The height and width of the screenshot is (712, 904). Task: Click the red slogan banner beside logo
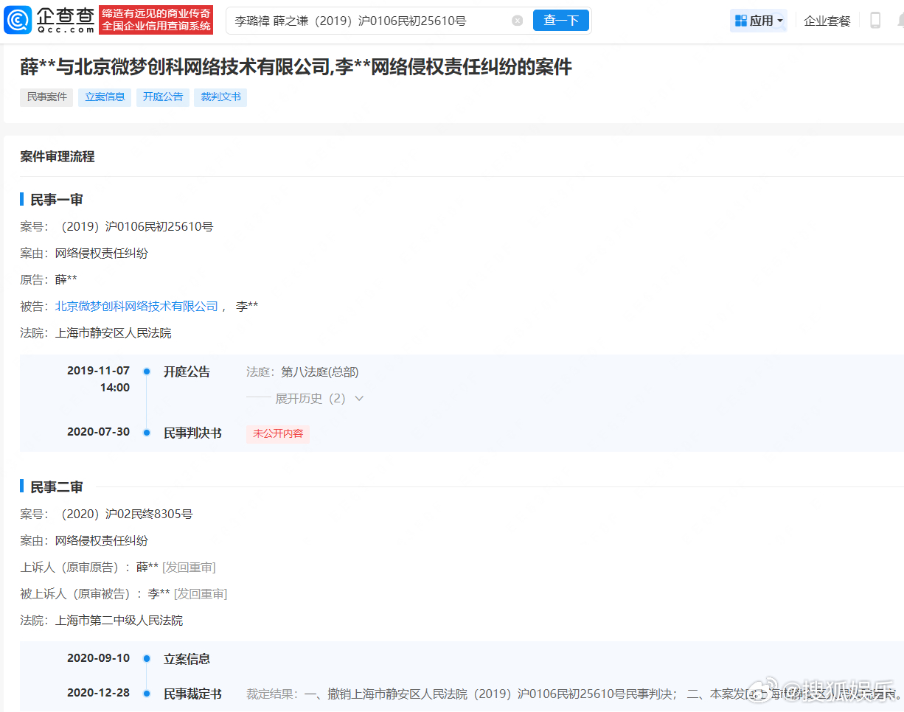(x=156, y=20)
